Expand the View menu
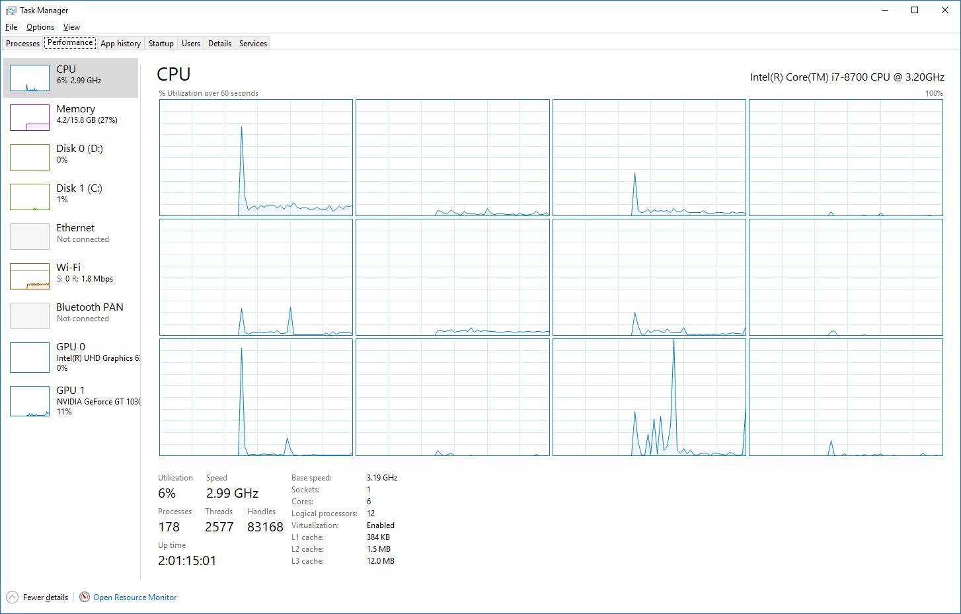Viewport: 961px width, 614px height. tap(71, 27)
